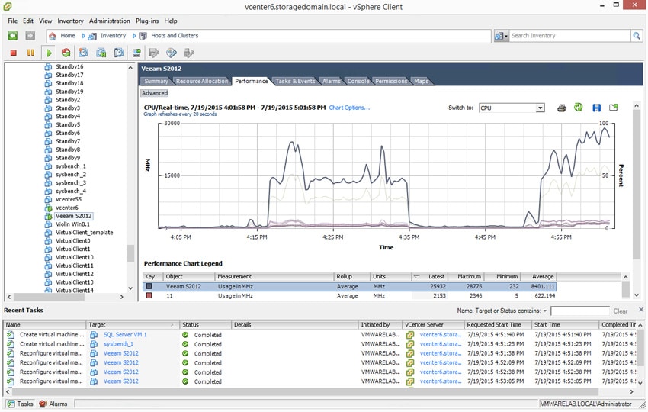Print the performance chart
Viewport: 648px width, 412px height.
(561, 108)
